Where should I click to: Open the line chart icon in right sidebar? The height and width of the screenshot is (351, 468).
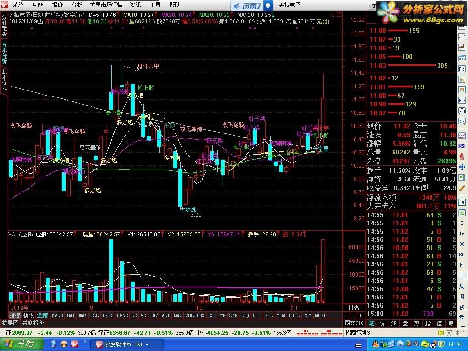[462, 37]
